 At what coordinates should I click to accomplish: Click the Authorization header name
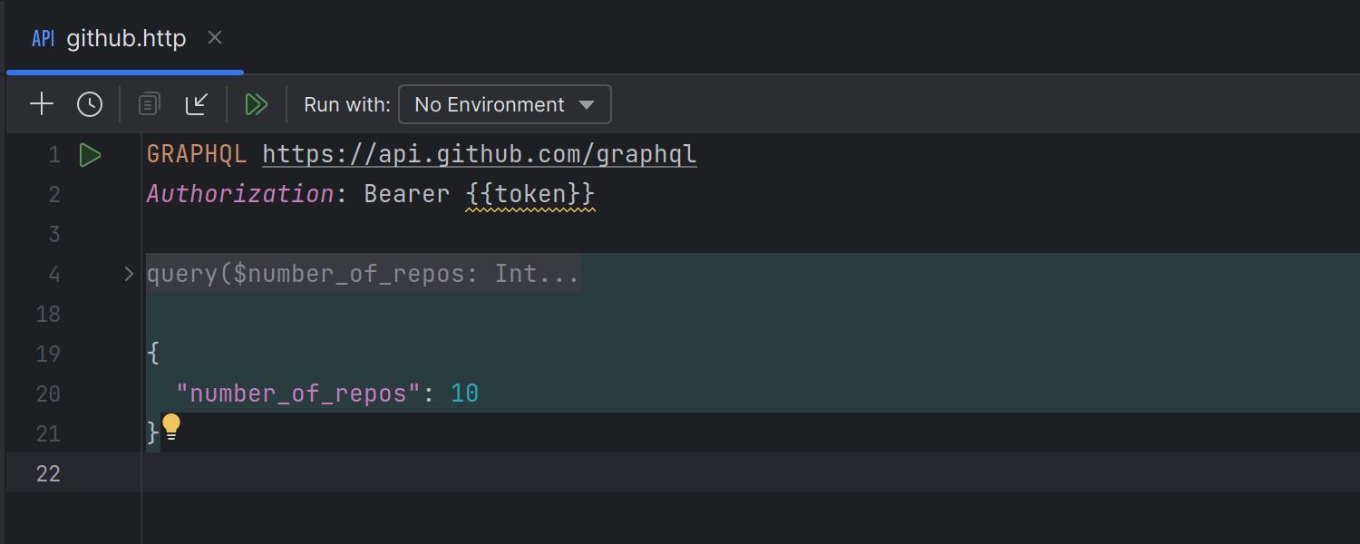[x=239, y=194]
